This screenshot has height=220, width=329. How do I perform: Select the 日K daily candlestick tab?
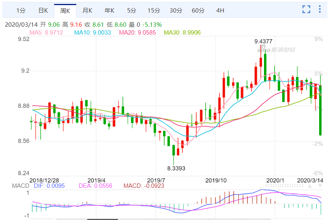pyautogui.click(x=43, y=10)
